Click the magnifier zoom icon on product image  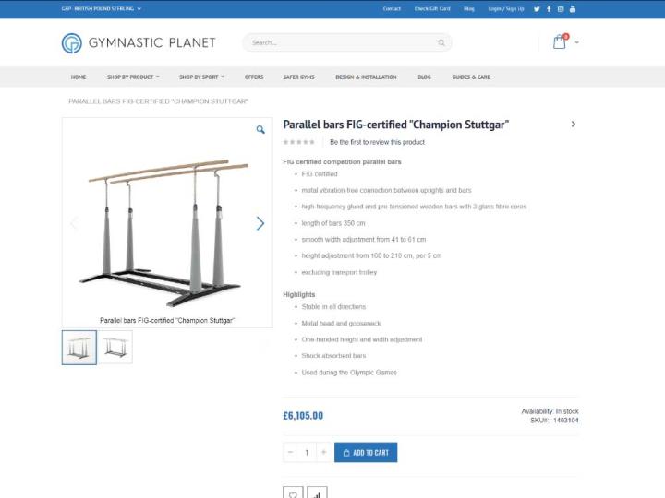(x=260, y=130)
